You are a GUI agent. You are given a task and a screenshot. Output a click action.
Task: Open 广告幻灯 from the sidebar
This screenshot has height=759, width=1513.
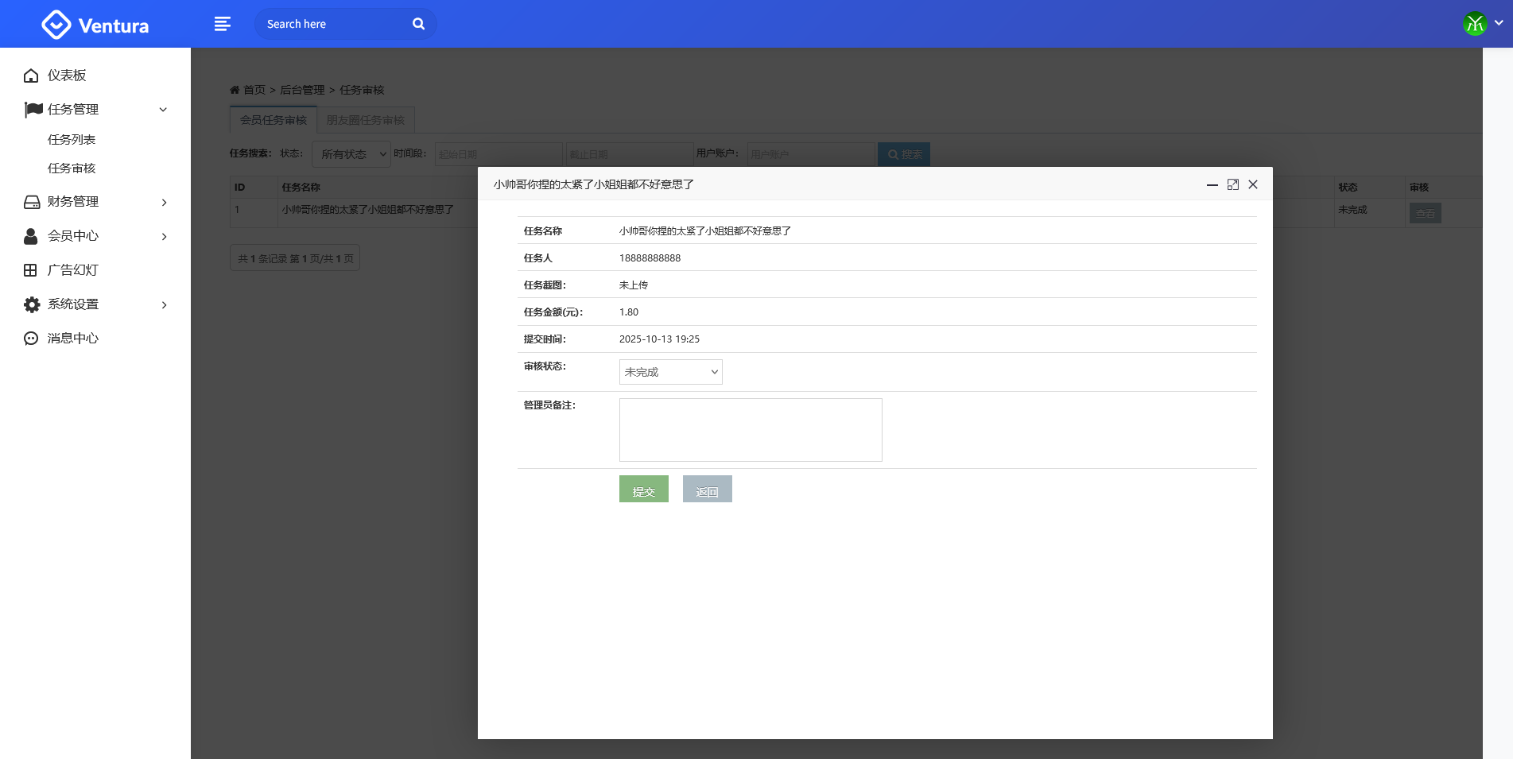[72, 270]
